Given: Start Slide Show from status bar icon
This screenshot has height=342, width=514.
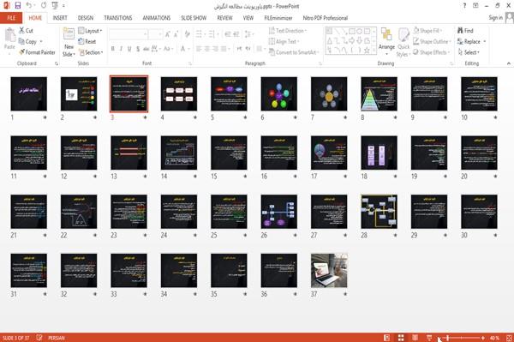Looking at the screenshot, I should [x=429, y=338].
